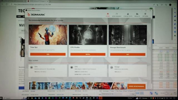
Task: Open the notification center icon
Action: (174, 98)
